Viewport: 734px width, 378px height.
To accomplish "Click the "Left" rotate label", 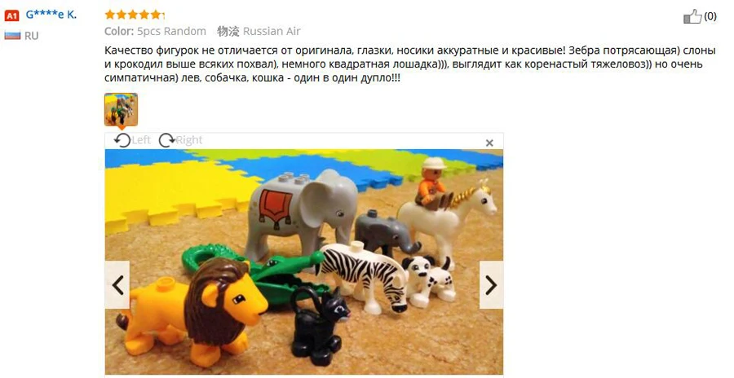I will click(x=141, y=140).
